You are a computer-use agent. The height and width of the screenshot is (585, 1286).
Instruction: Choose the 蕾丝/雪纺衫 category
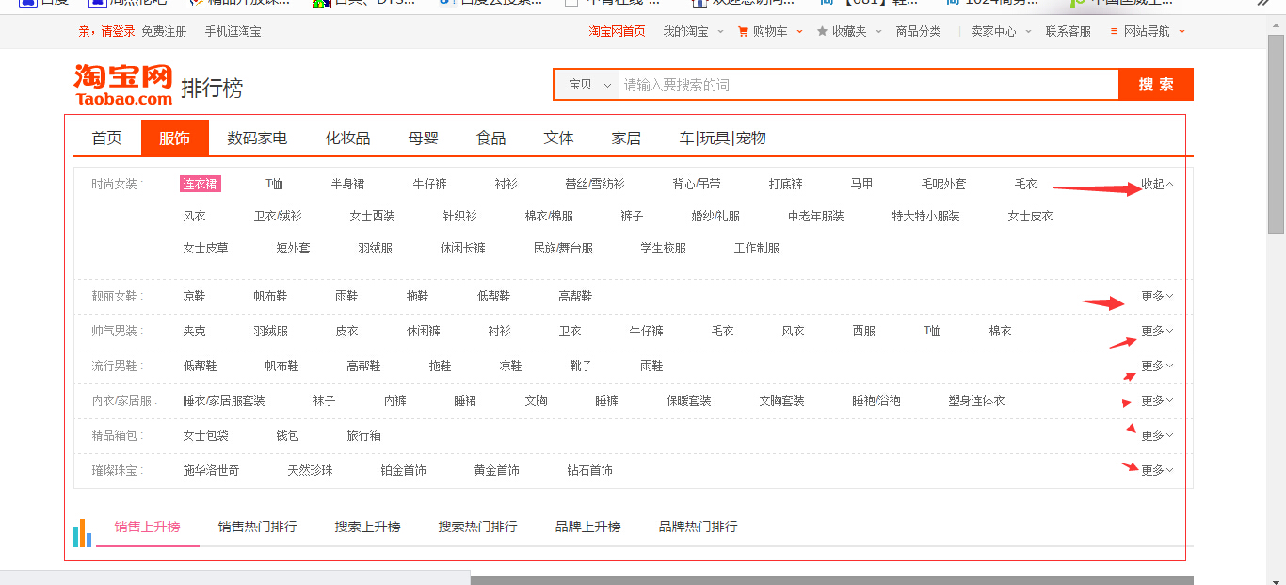594,184
